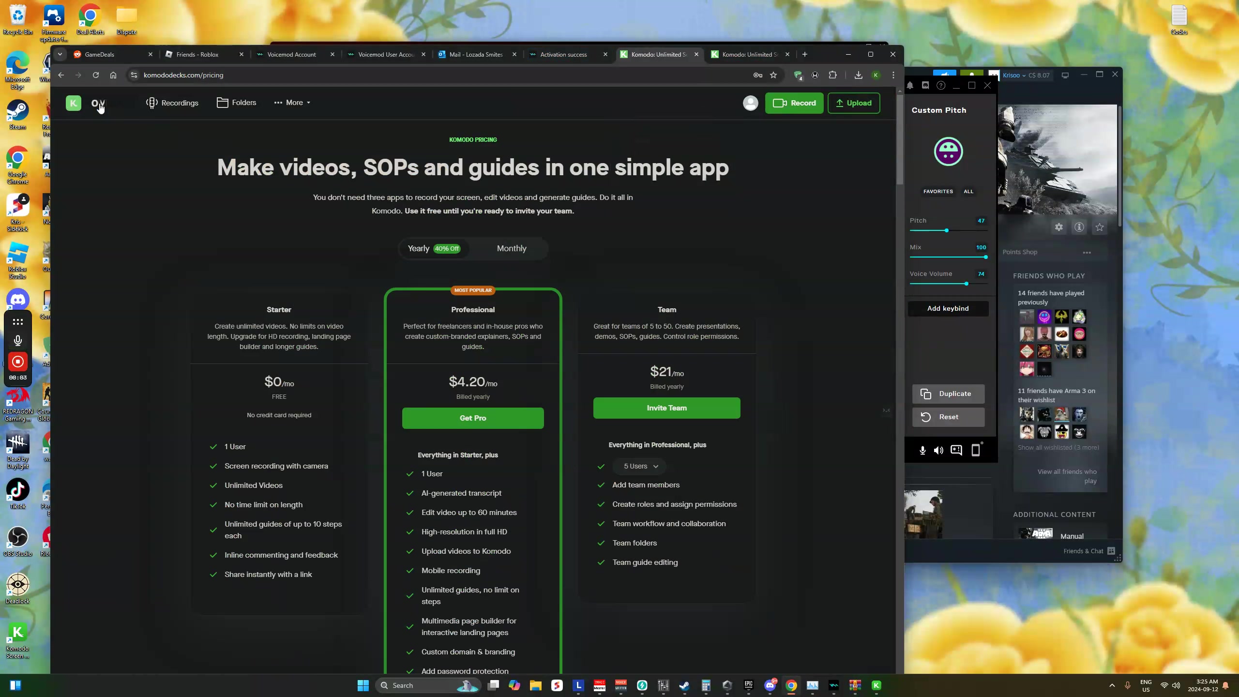The width and height of the screenshot is (1239, 697).
Task: Switch to the Voicemod Account tab
Action: [295, 55]
